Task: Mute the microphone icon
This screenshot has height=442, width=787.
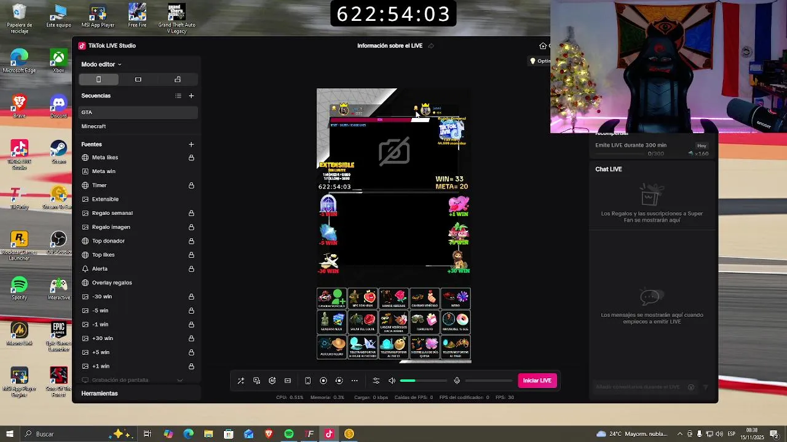Action: [457, 381]
